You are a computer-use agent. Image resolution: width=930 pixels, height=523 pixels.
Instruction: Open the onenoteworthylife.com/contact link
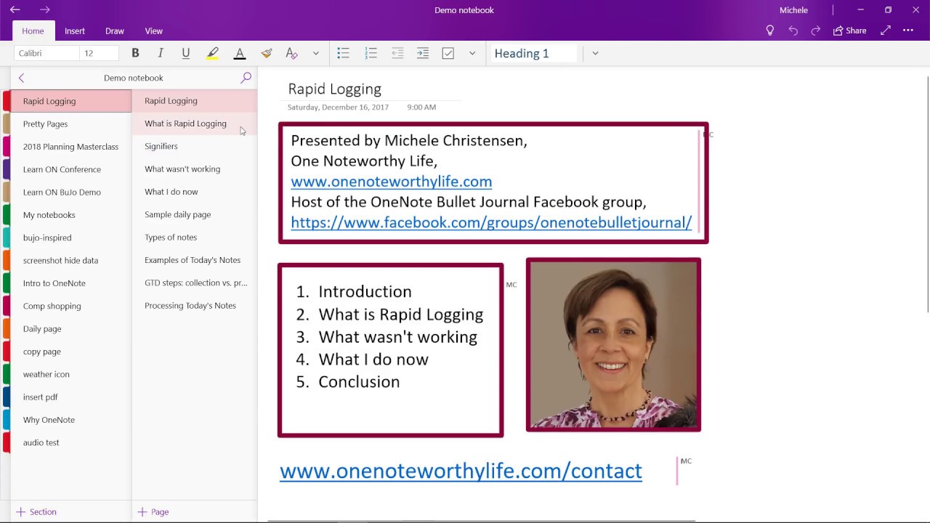pos(461,471)
